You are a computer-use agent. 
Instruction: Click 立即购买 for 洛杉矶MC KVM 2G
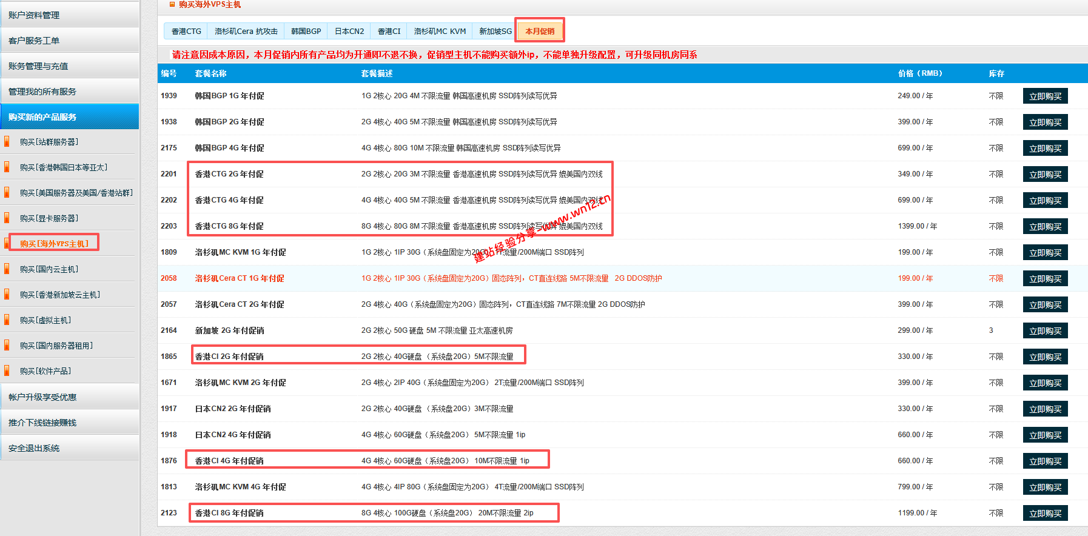click(x=1045, y=383)
